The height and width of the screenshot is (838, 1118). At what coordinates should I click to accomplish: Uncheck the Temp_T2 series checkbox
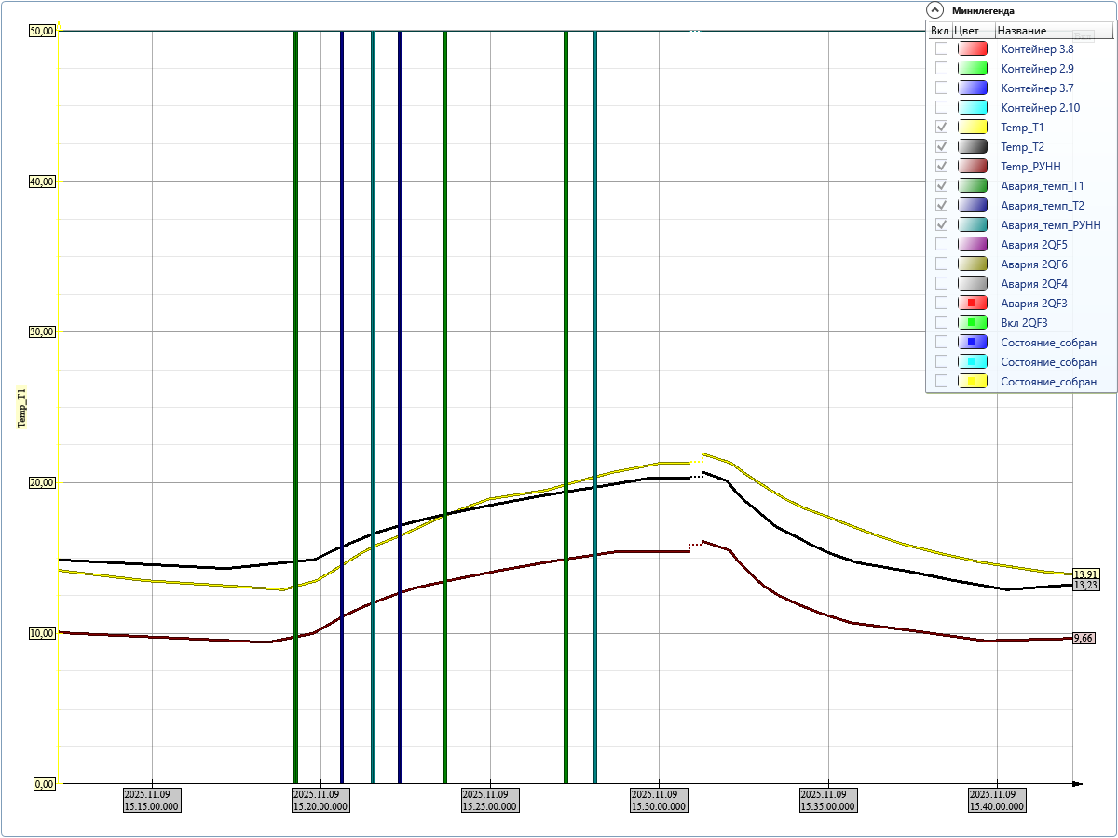(x=941, y=147)
